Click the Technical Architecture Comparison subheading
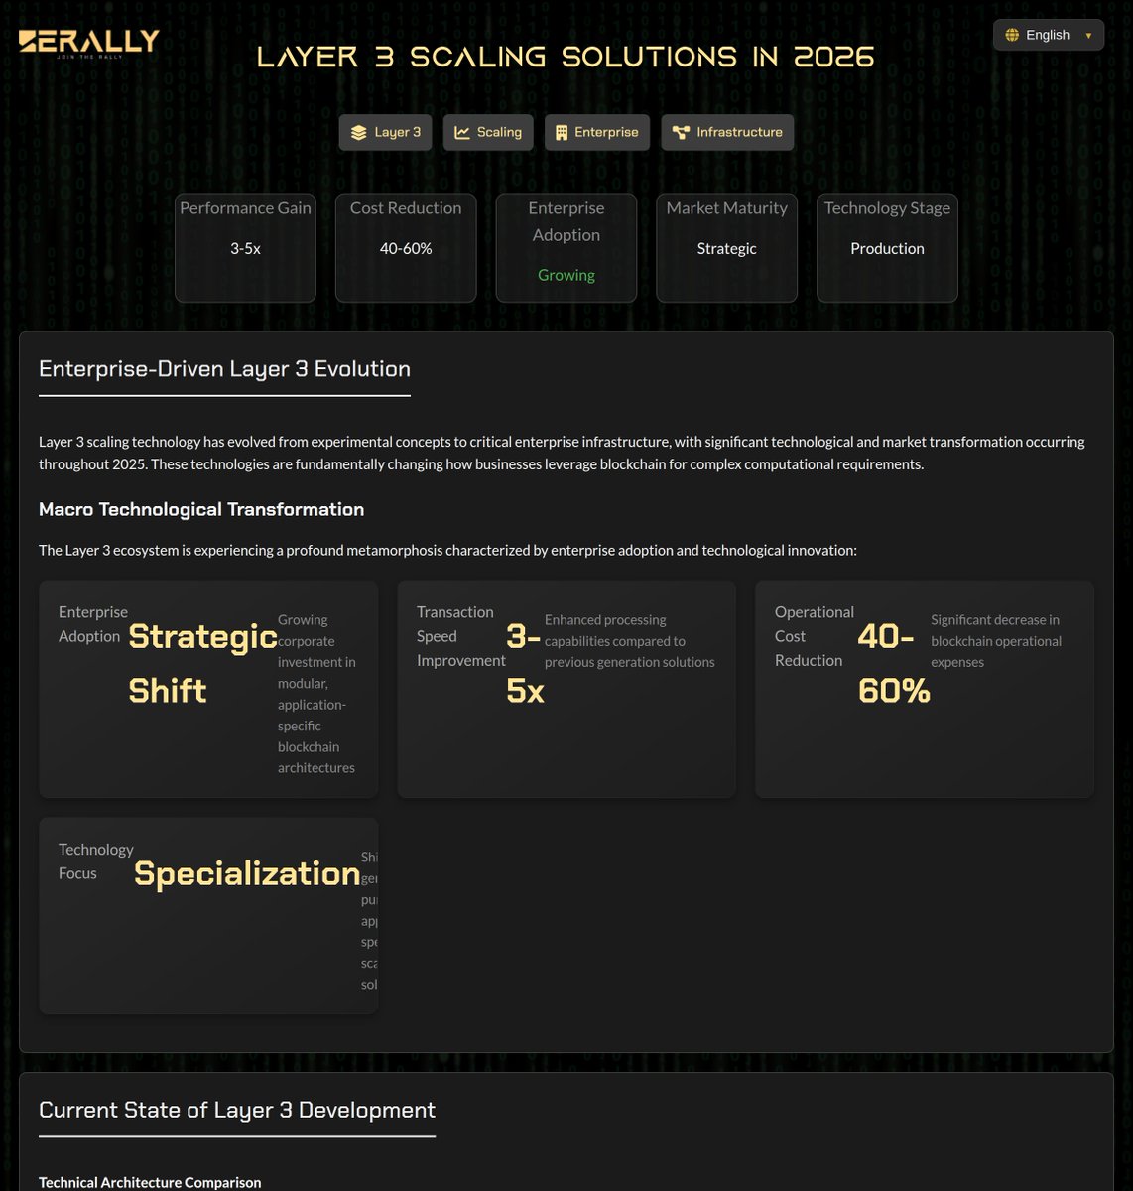This screenshot has width=1133, height=1191. click(x=150, y=1182)
